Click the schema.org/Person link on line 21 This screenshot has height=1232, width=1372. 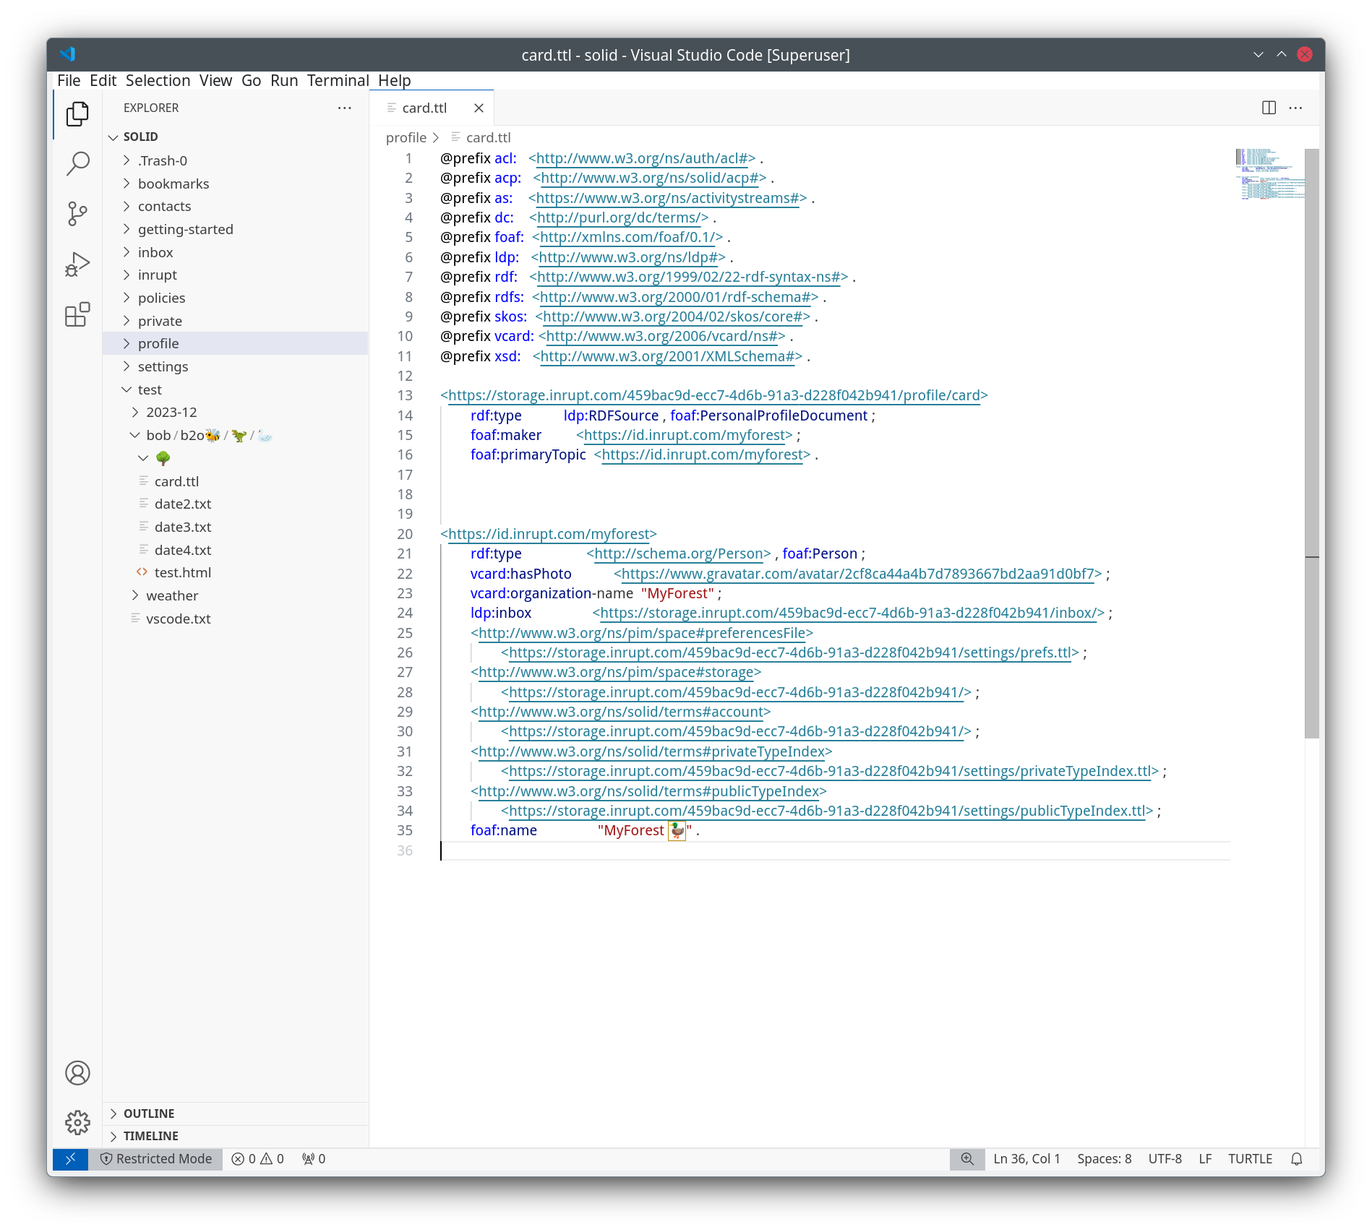click(679, 554)
